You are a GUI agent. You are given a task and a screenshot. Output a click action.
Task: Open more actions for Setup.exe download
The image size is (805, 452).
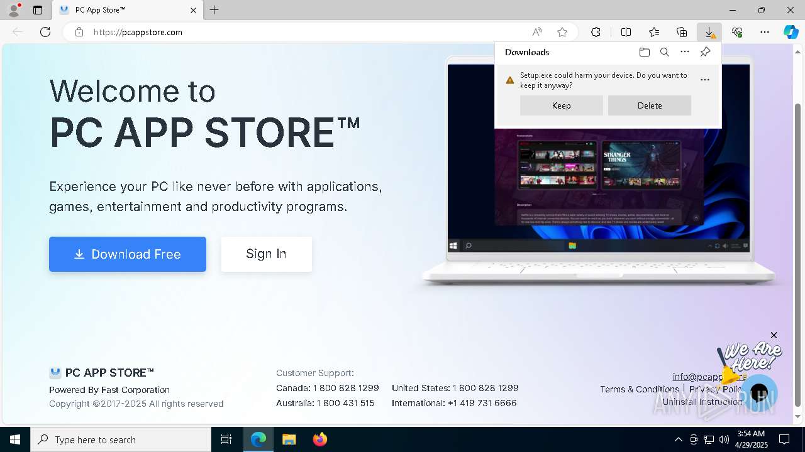click(x=705, y=80)
